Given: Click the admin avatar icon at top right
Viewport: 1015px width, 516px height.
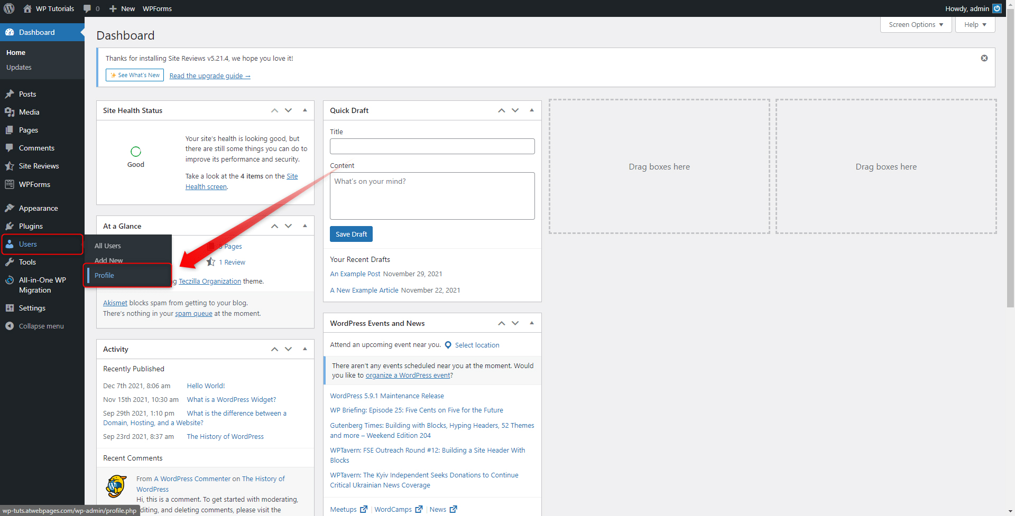Looking at the screenshot, I should coord(997,8).
